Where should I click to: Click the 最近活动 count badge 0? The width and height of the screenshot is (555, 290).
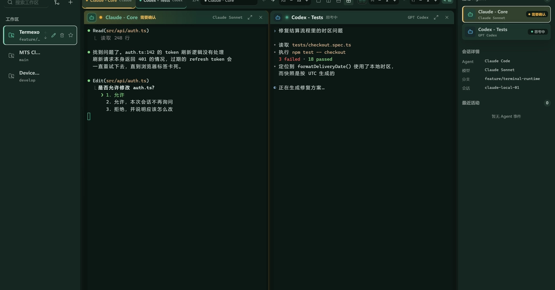(x=547, y=103)
